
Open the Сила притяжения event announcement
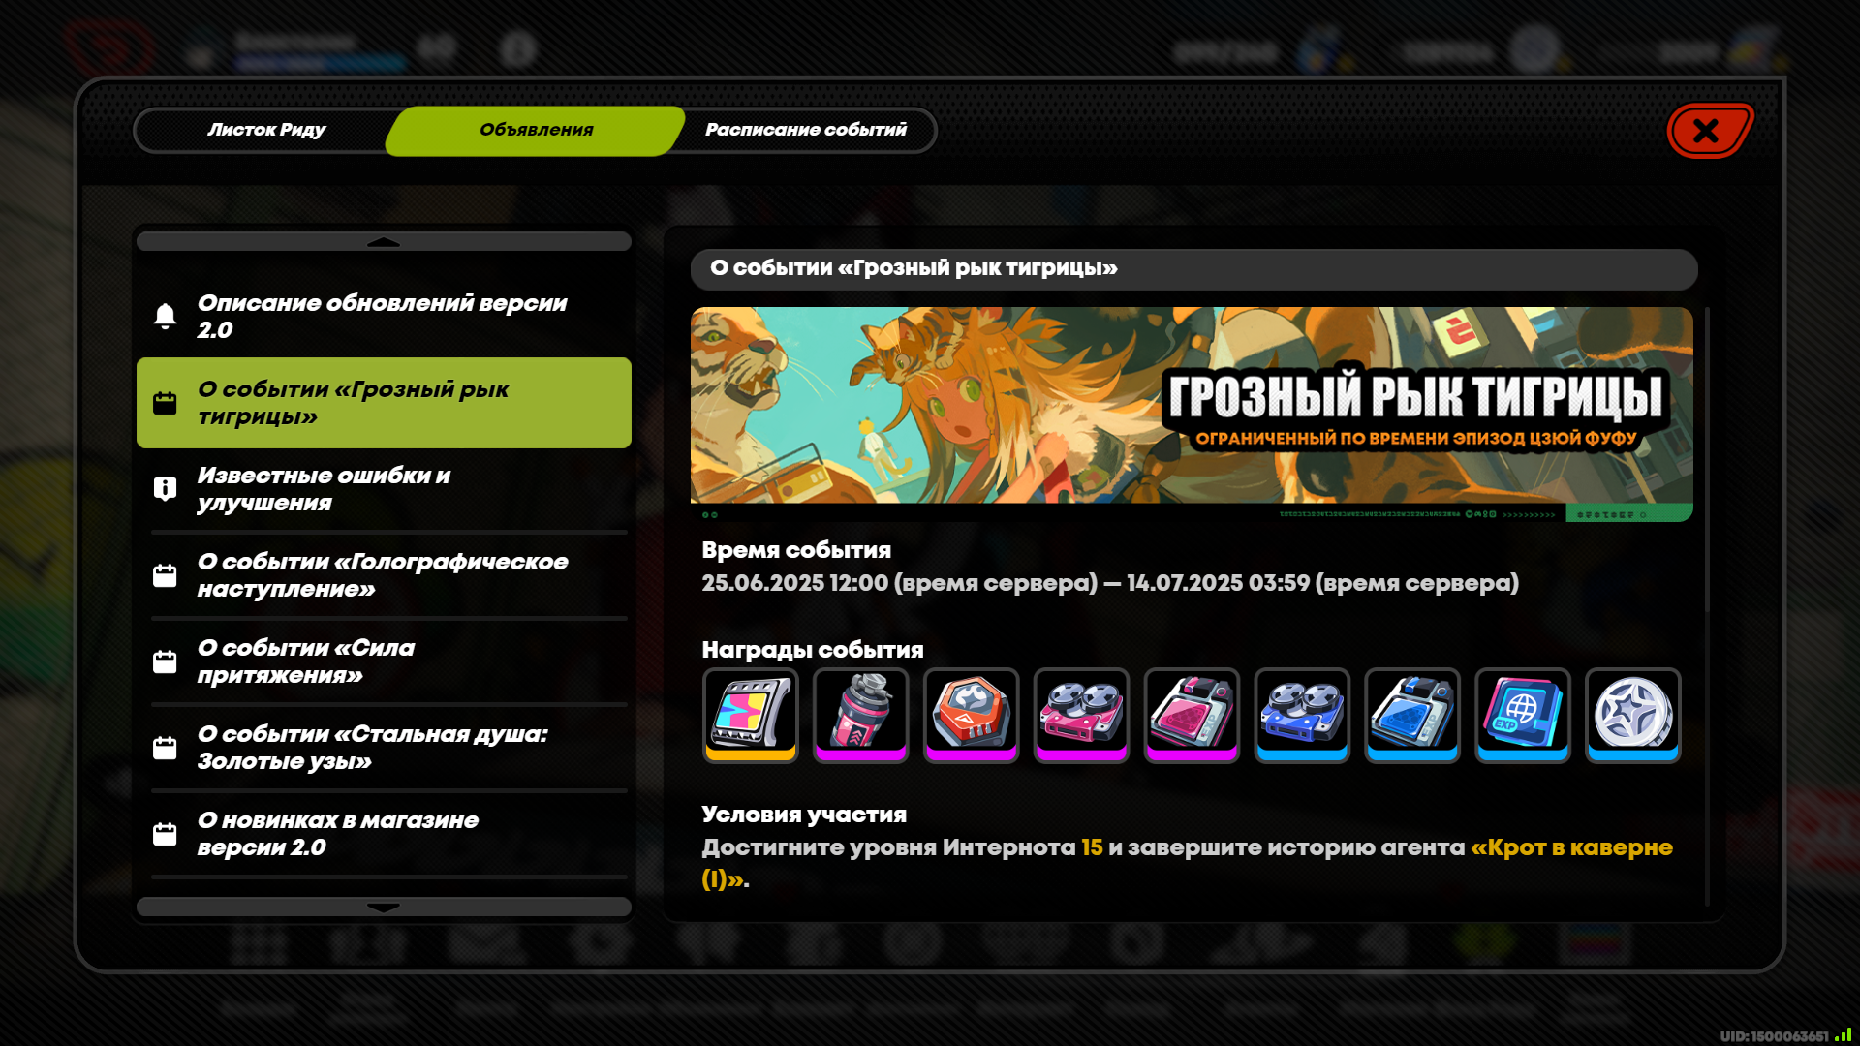[x=384, y=661]
